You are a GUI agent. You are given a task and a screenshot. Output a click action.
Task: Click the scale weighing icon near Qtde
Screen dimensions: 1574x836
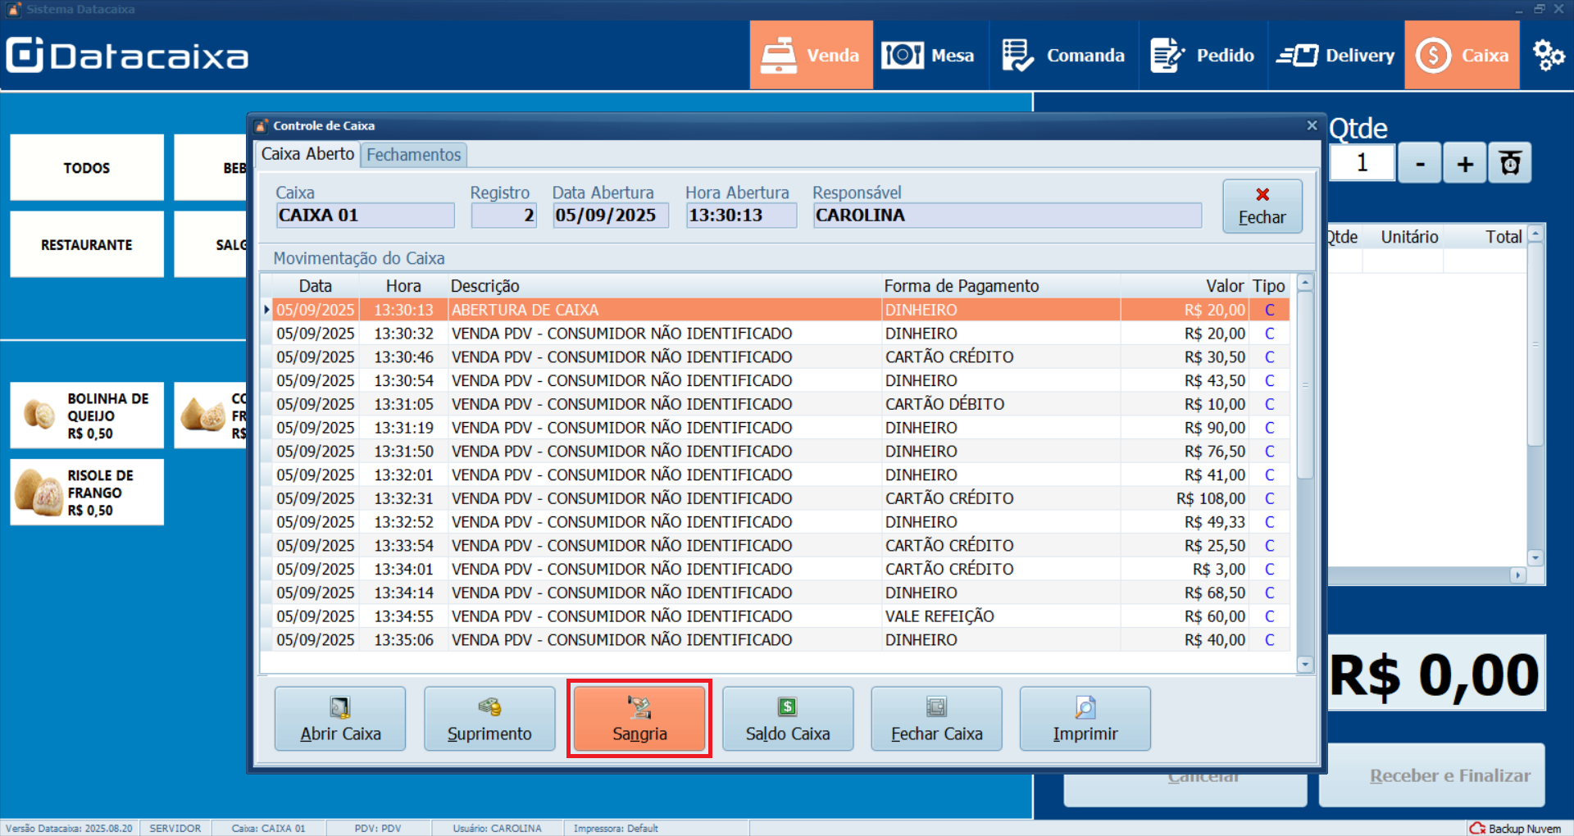pos(1510,163)
